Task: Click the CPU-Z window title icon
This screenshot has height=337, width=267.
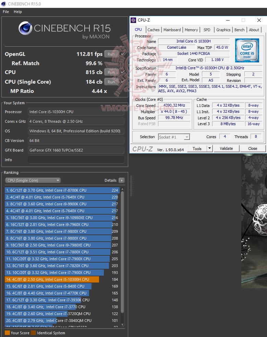Action: [x=133, y=20]
